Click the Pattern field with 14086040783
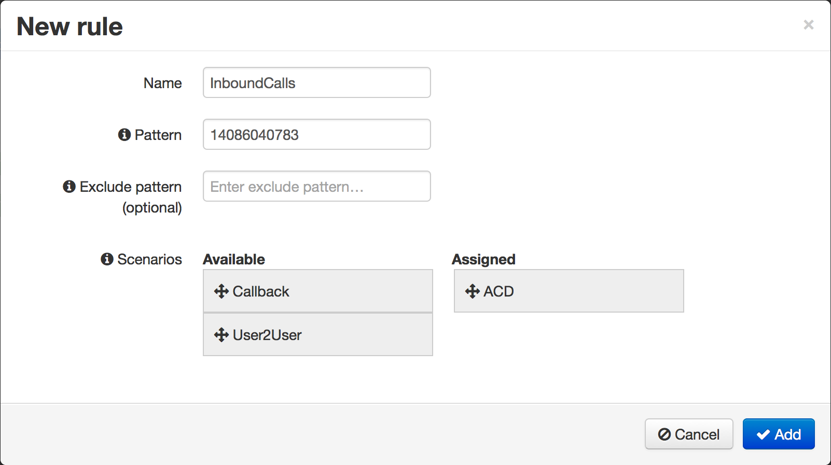831x465 pixels. [x=316, y=135]
